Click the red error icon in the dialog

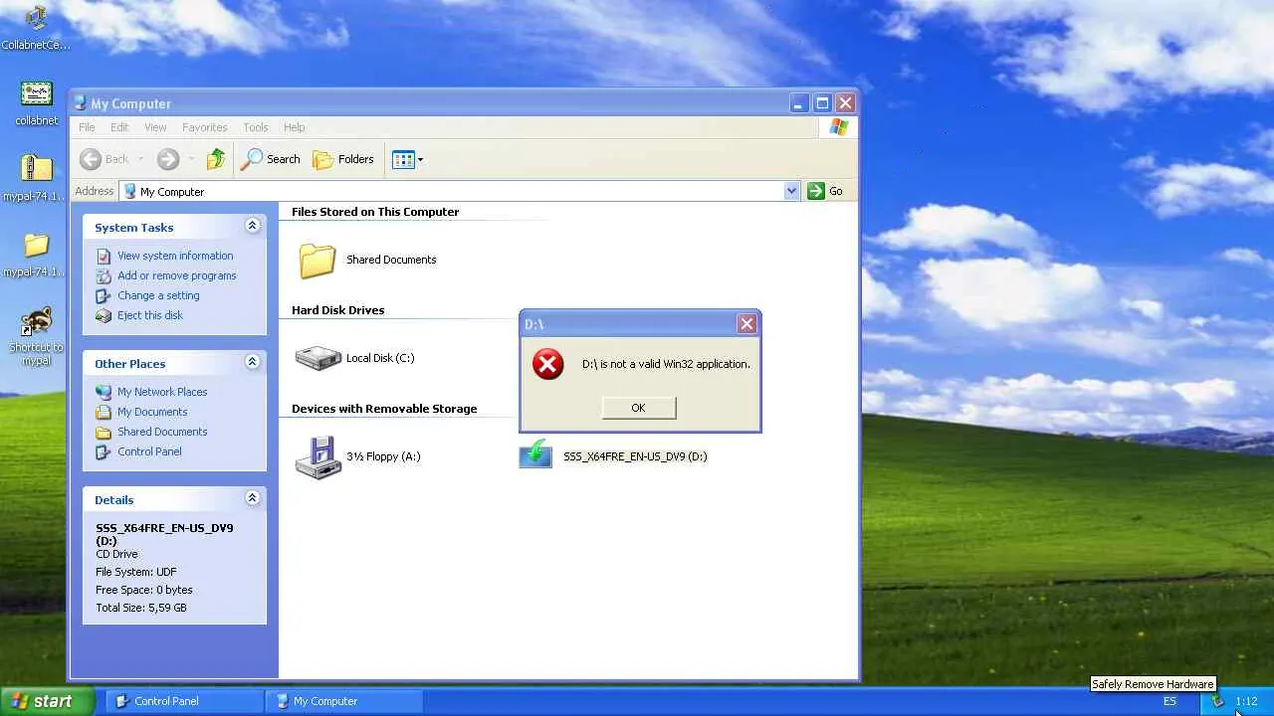click(547, 364)
